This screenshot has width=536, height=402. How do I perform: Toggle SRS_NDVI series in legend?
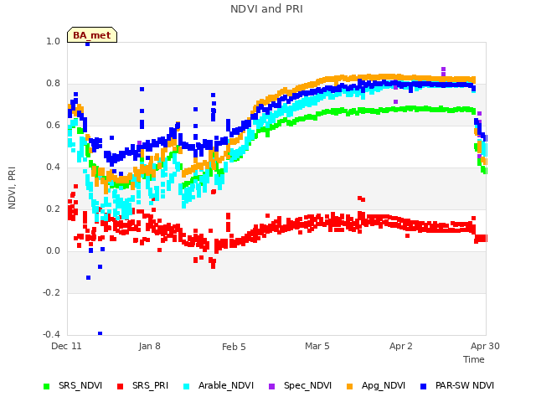[73, 385]
